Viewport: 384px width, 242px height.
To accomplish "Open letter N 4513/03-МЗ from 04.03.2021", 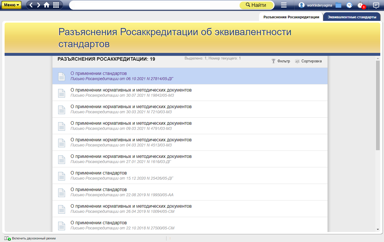I will coord(190,142).
